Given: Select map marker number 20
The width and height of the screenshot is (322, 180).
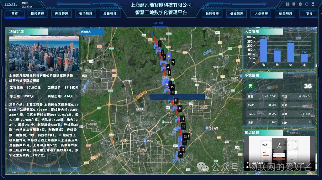Looking at the screenshot, I should 181,154.
